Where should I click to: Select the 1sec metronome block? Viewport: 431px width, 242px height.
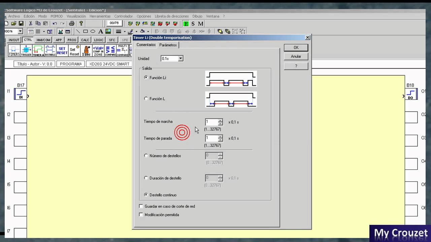coord(86,51)
